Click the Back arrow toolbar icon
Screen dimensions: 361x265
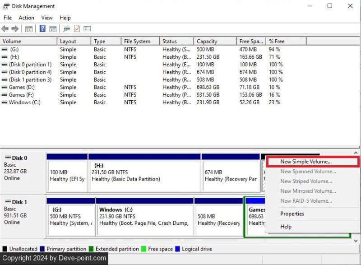click(x=5, y=29)
